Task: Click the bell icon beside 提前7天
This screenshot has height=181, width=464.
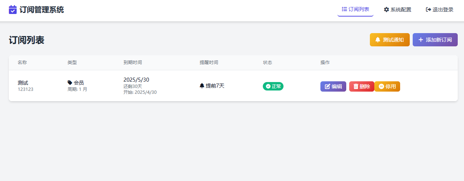Action: coord(202,86)
